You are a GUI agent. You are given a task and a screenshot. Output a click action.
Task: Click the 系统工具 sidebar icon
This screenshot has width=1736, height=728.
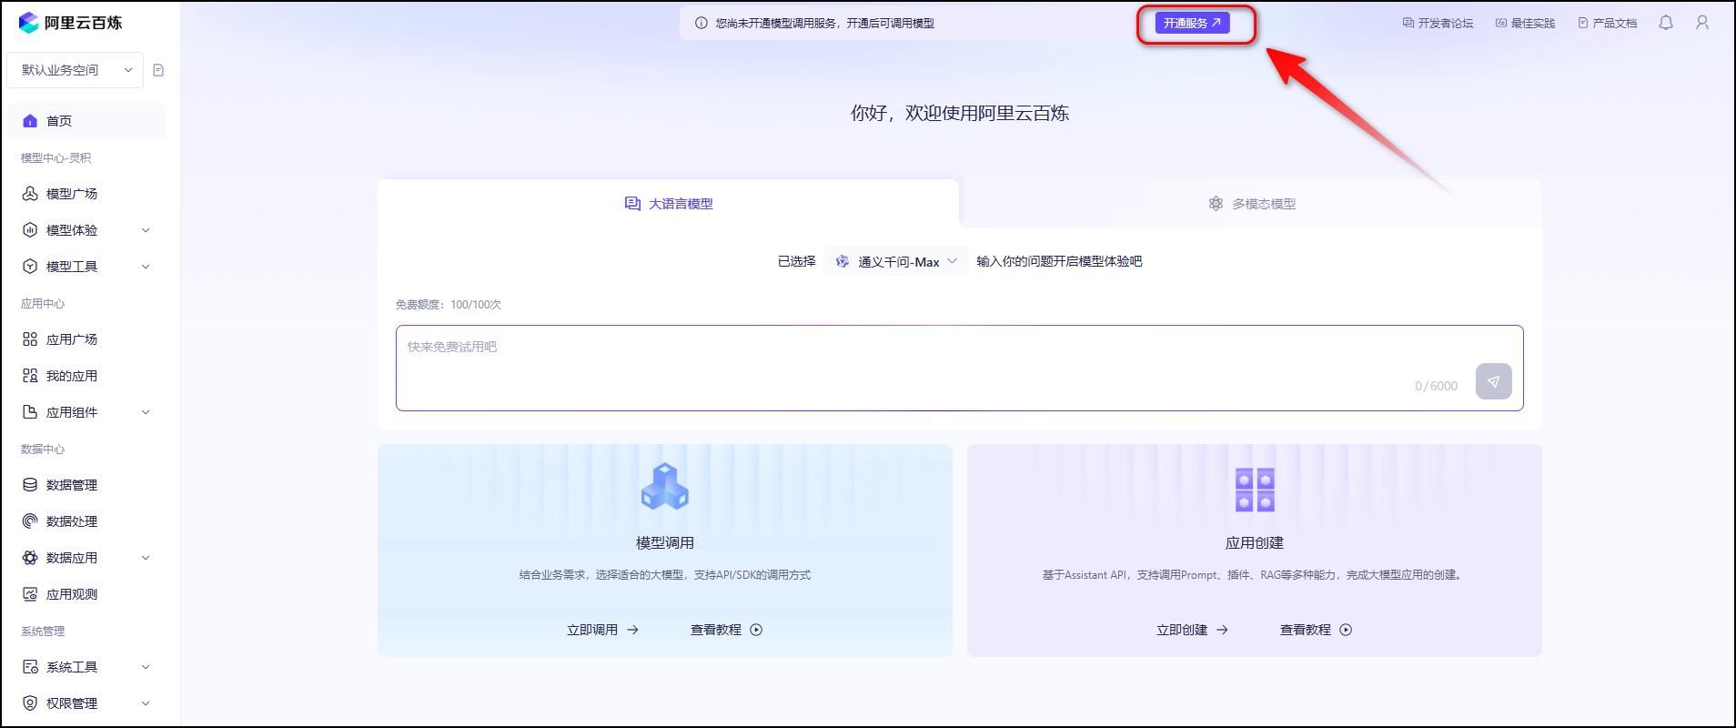coord(30,667)
